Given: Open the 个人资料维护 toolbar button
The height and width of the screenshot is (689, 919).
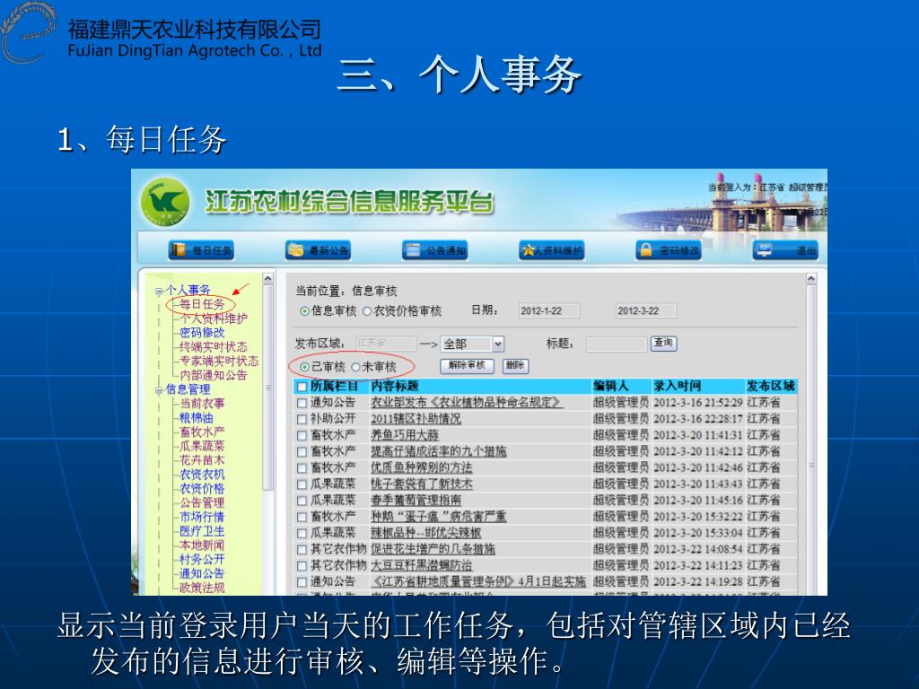Looking at the screenshot, I should [x=552, y=250].
